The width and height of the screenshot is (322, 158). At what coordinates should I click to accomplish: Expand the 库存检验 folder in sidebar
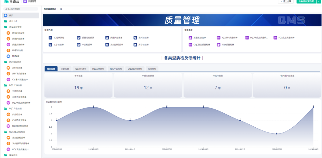(6, 155)
